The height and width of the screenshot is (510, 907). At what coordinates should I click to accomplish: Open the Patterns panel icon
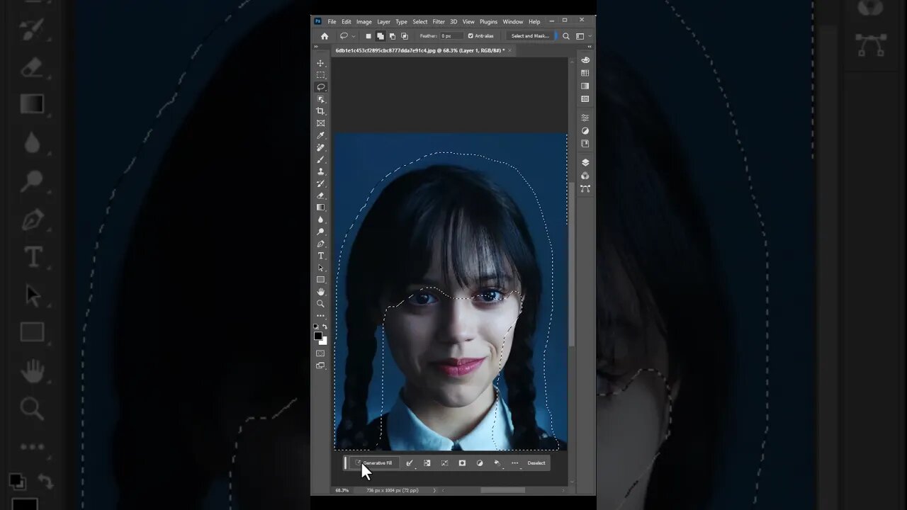[585, 99]
